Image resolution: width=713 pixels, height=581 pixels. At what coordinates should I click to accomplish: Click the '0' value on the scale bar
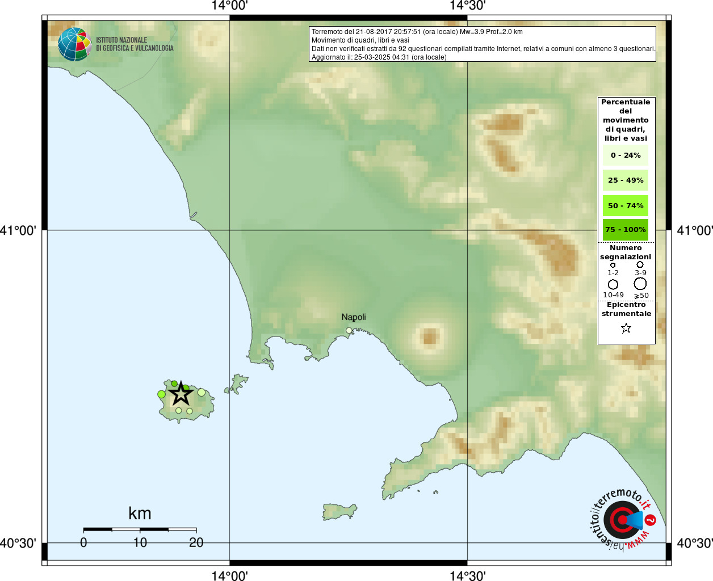pyautogui.click(x=83, y=542)
